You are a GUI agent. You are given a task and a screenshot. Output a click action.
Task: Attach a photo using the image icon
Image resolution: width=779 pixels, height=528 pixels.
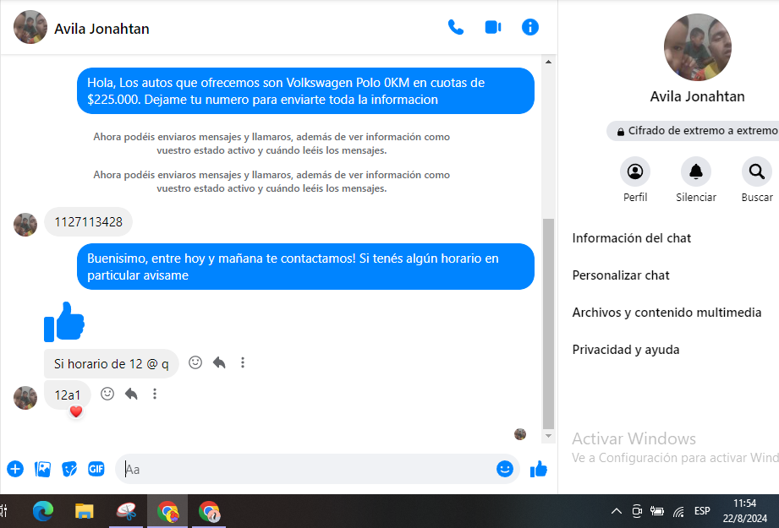(x=43, y=469)
